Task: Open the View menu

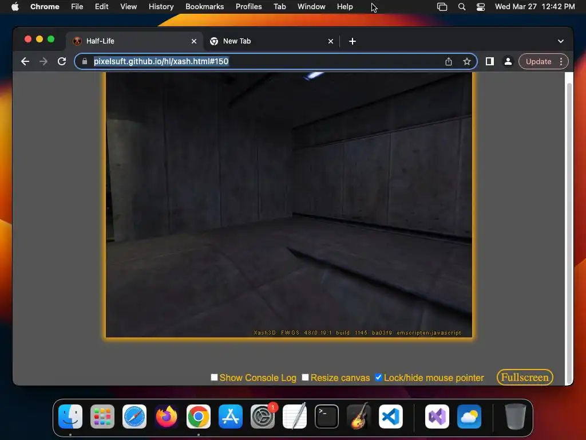Action: pyautogui.click(x=128, y=7)
